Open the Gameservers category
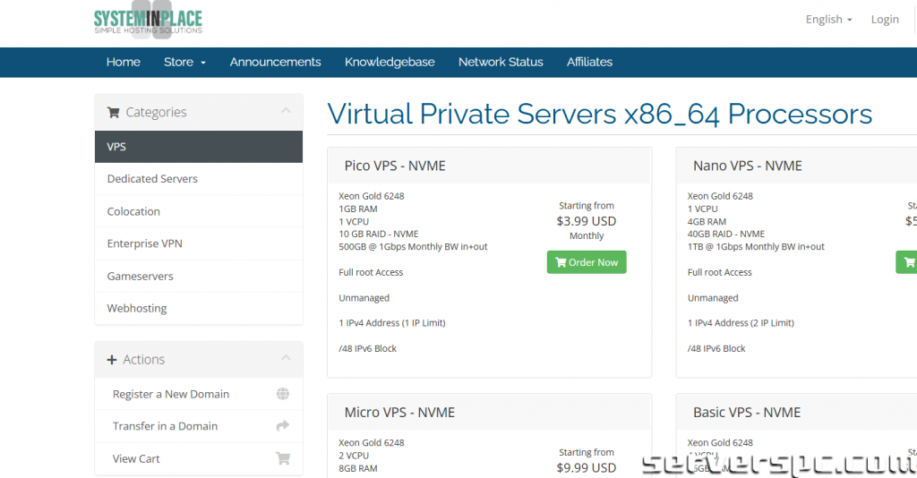The height and width of the screenshot is (478, 917). [140, 277]
